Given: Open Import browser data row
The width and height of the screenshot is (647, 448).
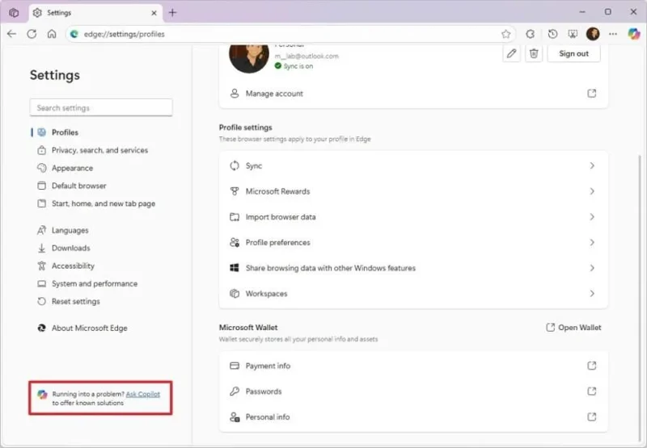Looking at the screenshot, I should pos(413,216).
